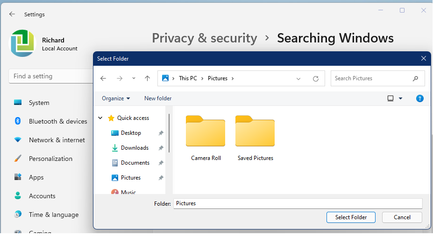Maximize the Settings window
The height and width of the screenshot is (236, 433).
click(402, 10)
